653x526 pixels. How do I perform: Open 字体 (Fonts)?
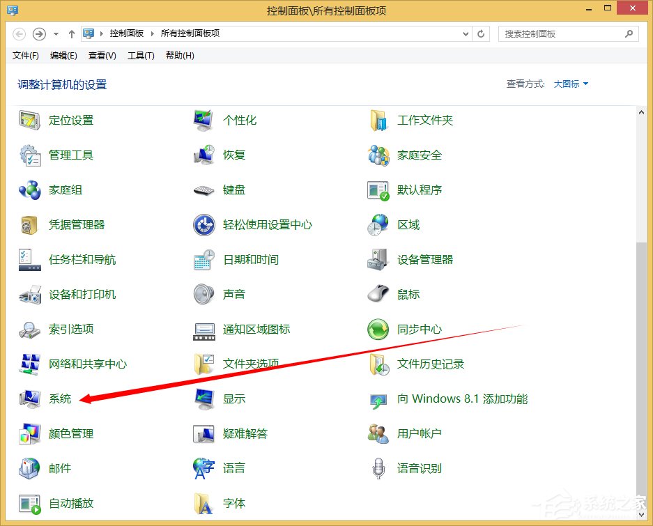click(x=233, y=503)
